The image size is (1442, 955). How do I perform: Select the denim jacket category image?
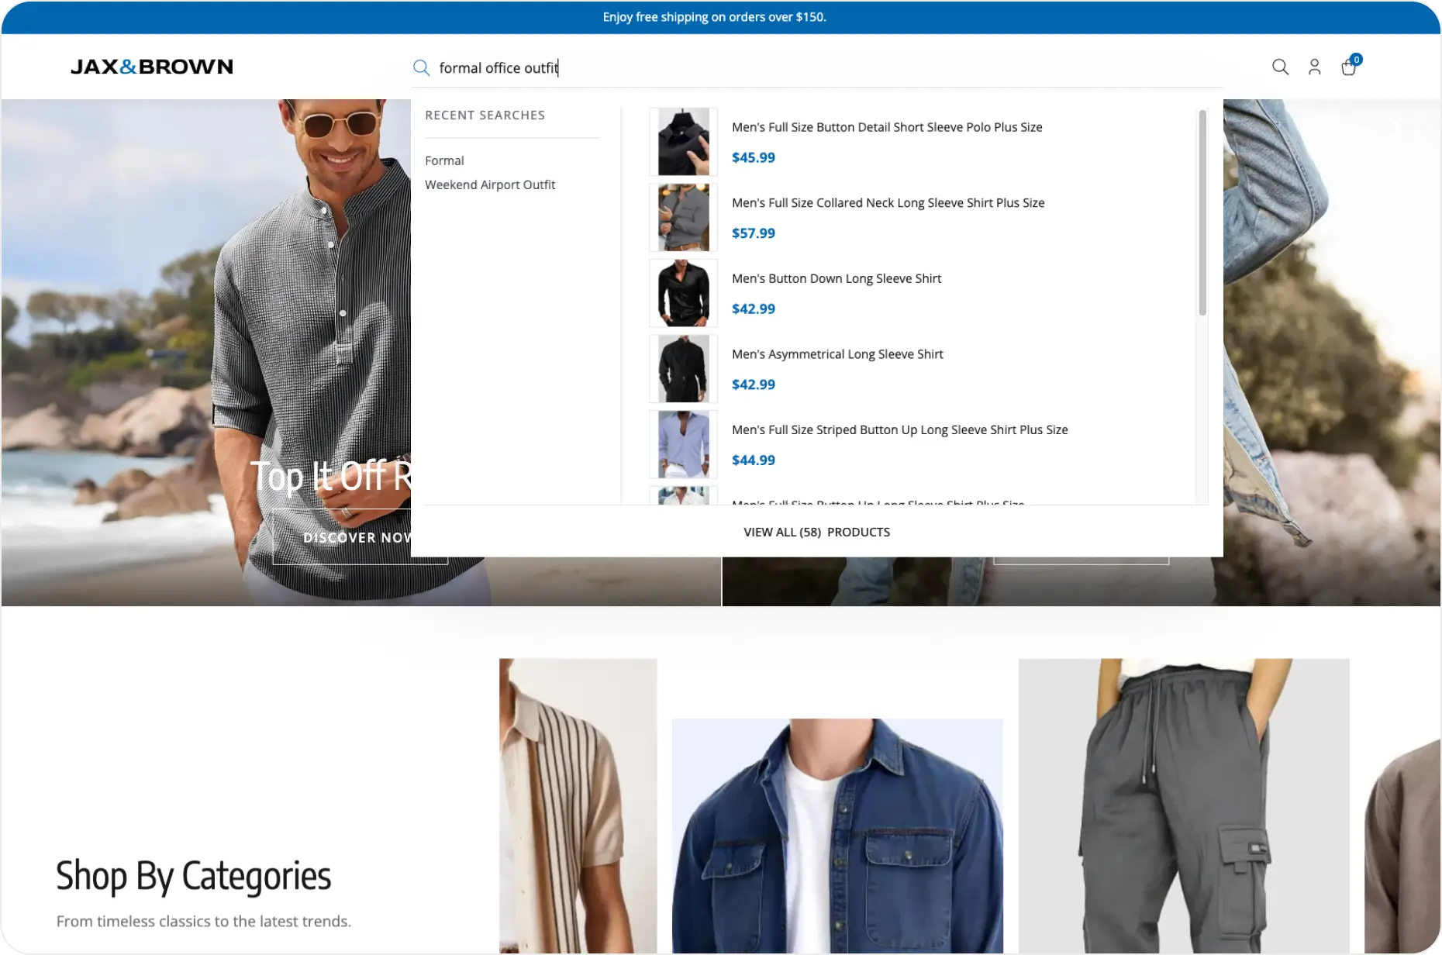click(837, 836)
